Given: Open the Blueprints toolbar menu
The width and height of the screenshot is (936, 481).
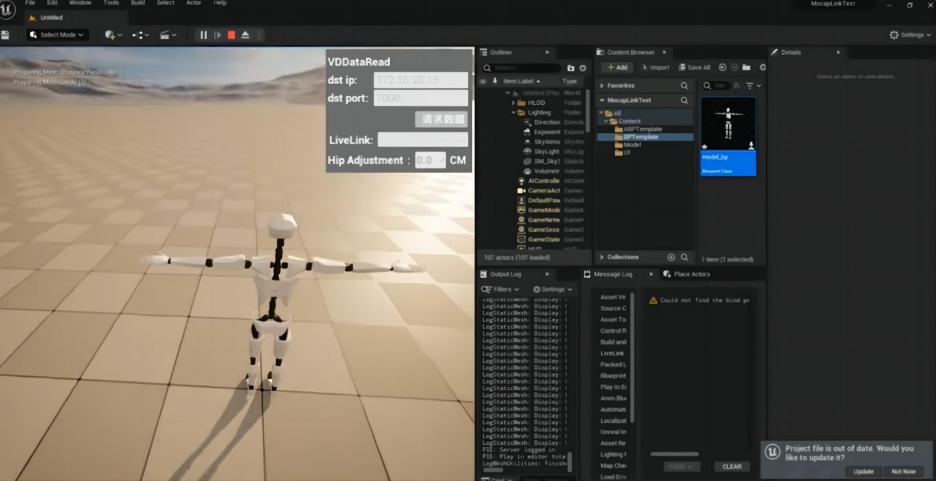Looking at the screenshot, I should [x=140, y=35].
